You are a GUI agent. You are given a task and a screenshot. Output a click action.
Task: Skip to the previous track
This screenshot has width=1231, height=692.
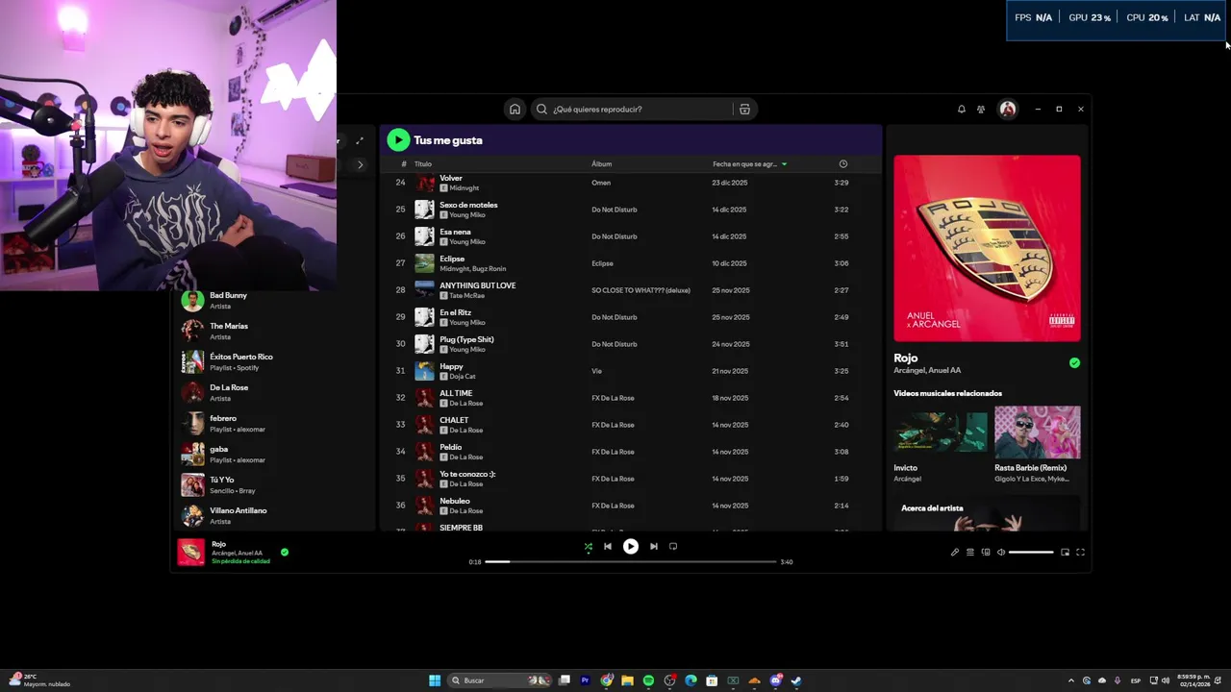[608, 546]
